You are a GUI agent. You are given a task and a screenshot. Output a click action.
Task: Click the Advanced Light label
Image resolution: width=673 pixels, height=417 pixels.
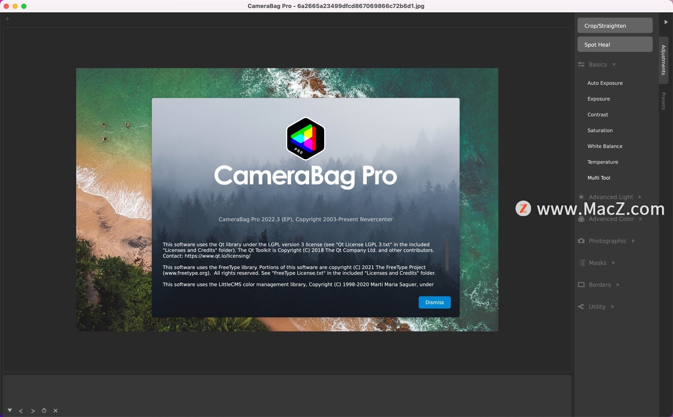pyautogui.click(x=611, y=197)
